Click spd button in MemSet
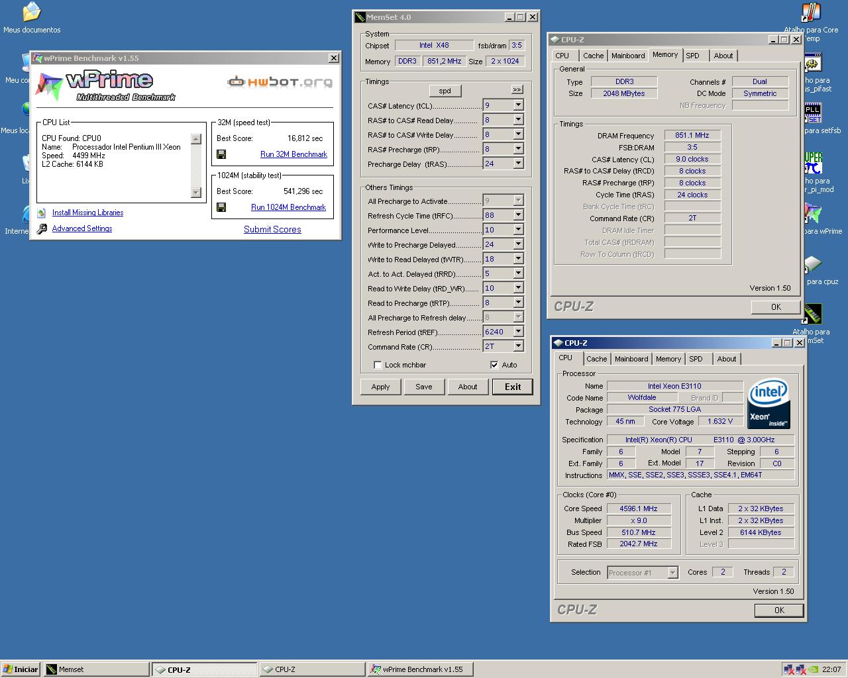Viewport: 848px width, 678px height. click(x=445, y=91)
